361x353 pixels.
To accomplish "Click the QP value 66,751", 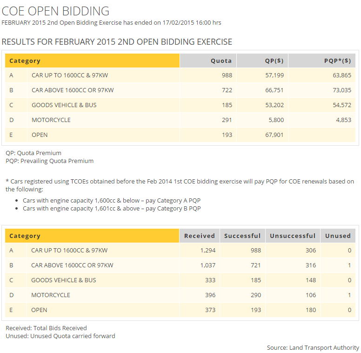I will (x=274, y=90).
